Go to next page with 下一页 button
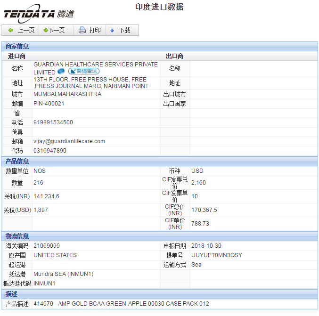This screenshot has width=319, height=316. (56, 30)
